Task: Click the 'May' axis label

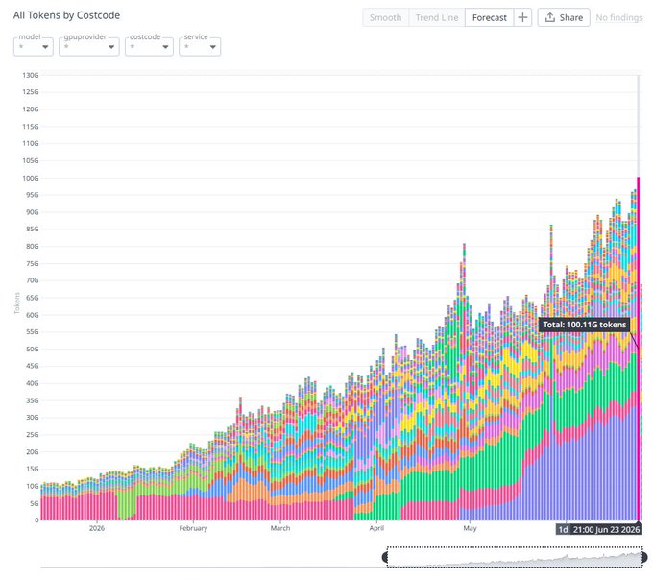Action: 470,528
